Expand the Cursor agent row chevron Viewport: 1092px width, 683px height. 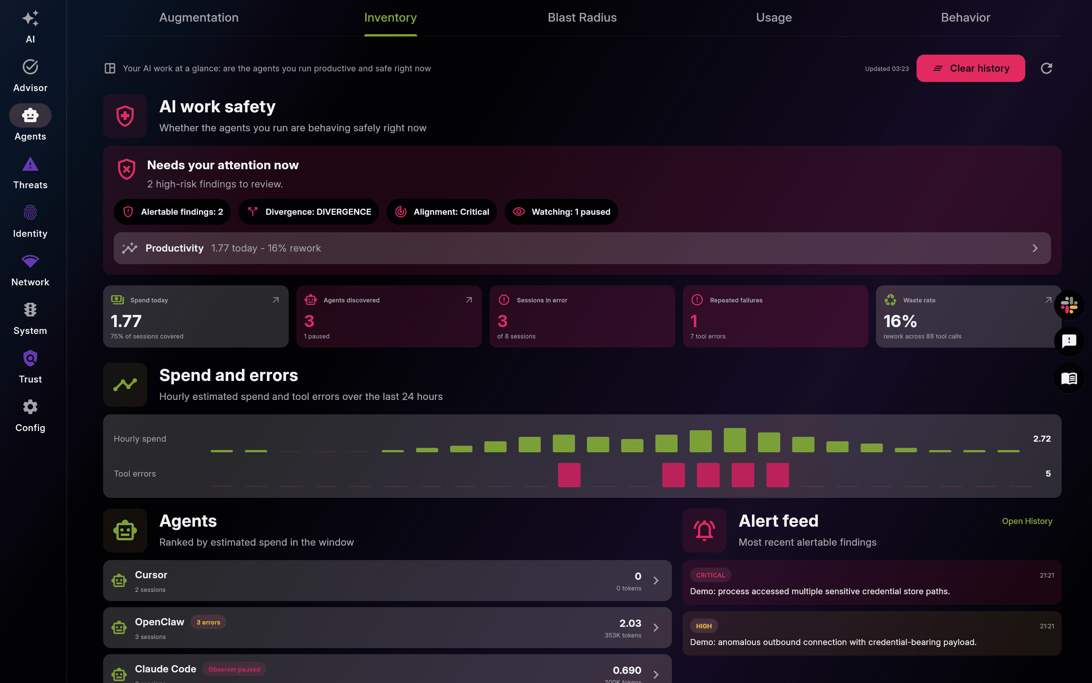656,581
